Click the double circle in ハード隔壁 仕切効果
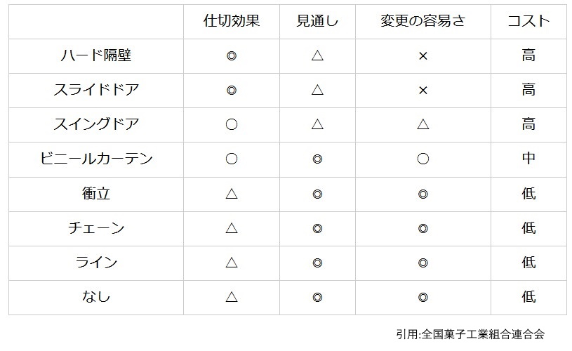The width and height of the screenshot is (572, 351). (232, 56)
